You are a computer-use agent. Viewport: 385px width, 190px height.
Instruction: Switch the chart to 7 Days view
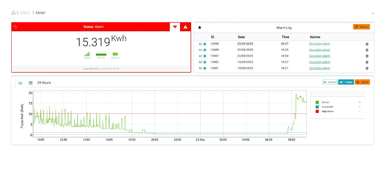(x=346, y=82)
